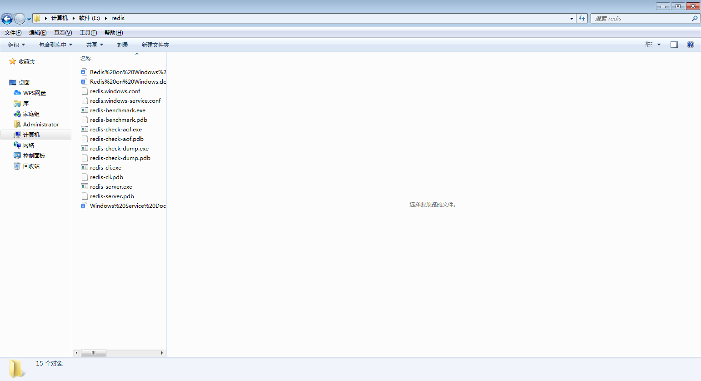
Task: Select 桌面 in the navigation pane
Action: click(x=20, y=82)
